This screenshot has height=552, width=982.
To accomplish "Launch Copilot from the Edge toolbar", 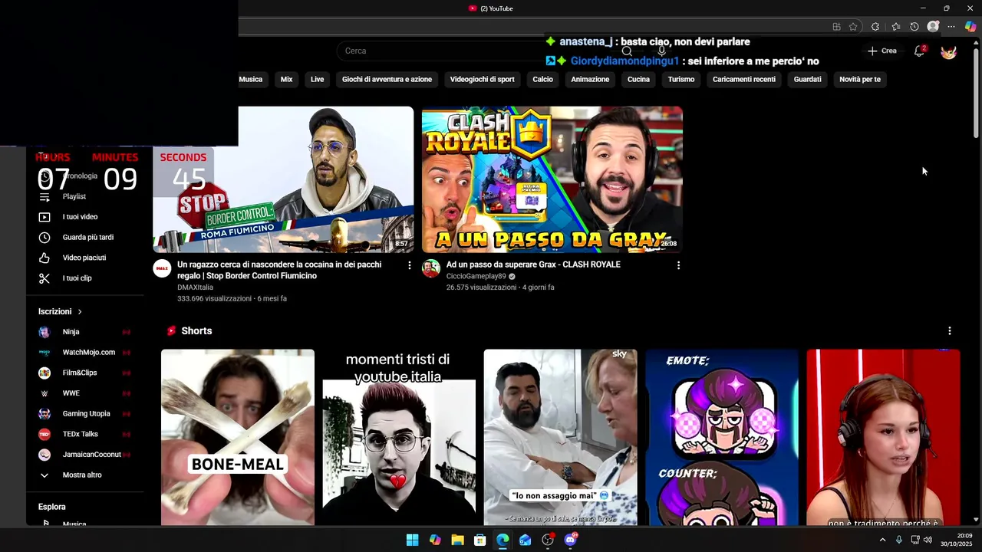I will (x=970, y=27).
